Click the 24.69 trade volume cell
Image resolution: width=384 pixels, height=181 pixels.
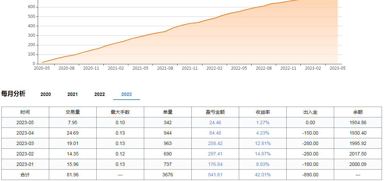(73, 133)
